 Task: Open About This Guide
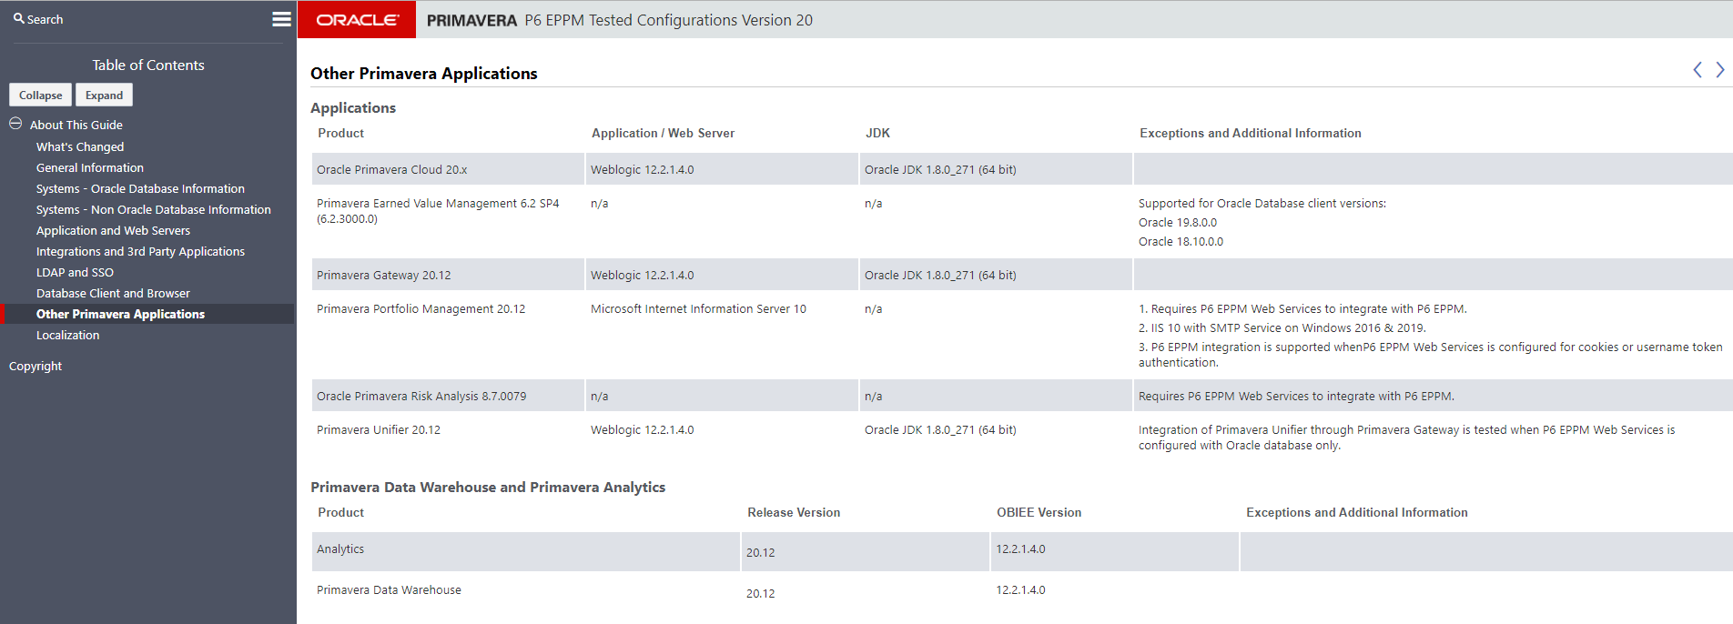pos(76,125)
